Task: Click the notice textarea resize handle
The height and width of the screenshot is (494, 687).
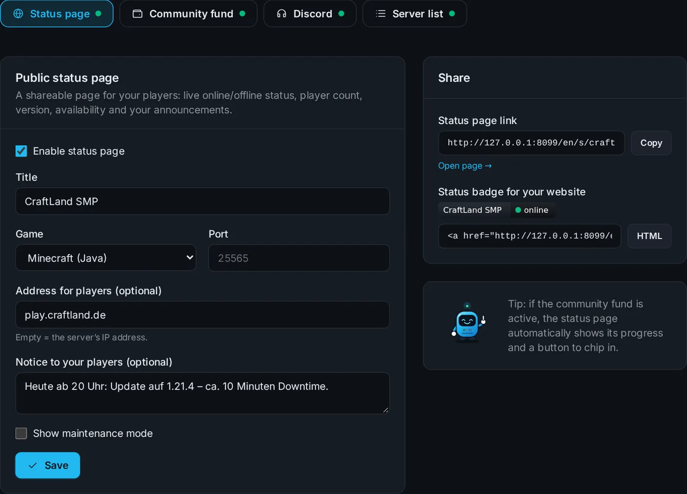Action: [386, 410]
